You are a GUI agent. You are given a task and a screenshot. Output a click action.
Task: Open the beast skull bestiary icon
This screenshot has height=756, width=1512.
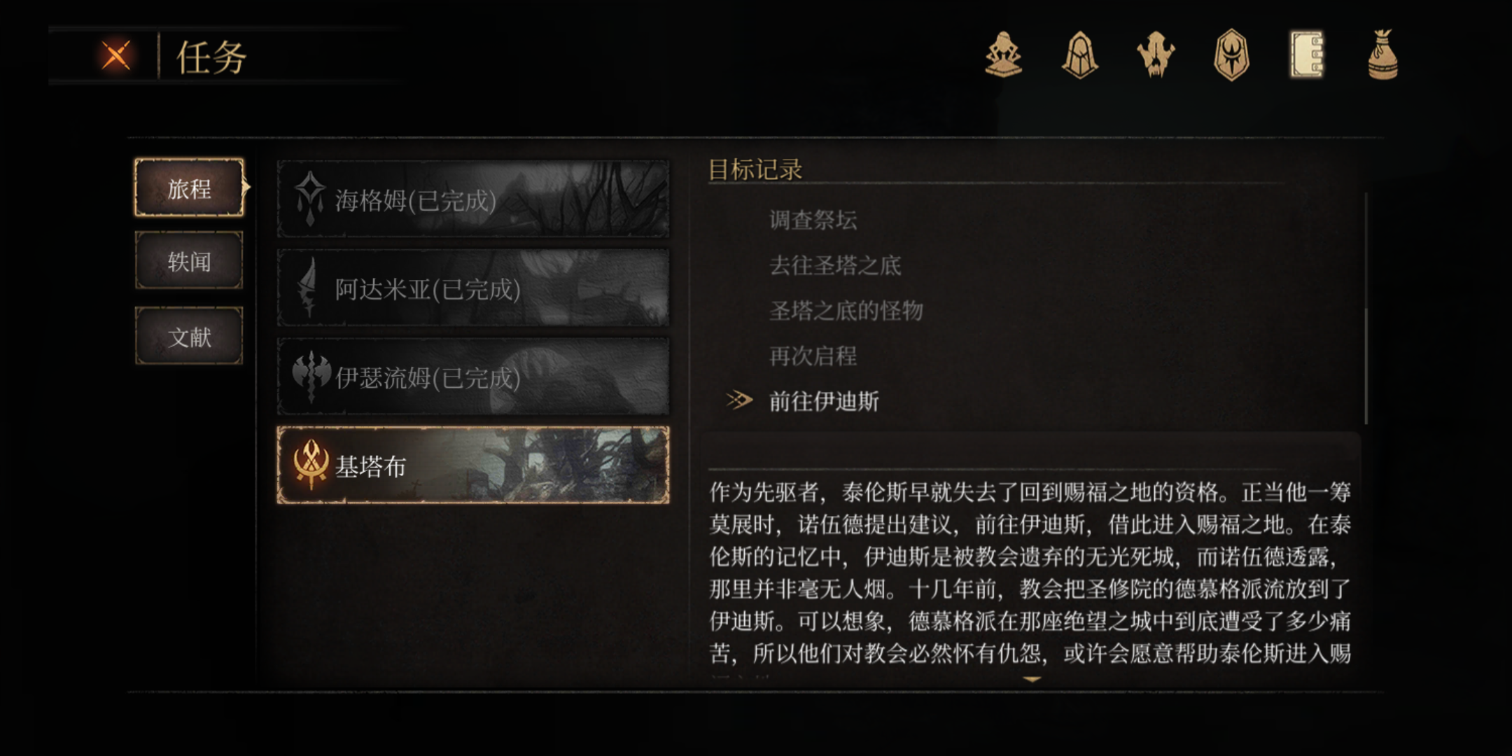click(1156, 55)
